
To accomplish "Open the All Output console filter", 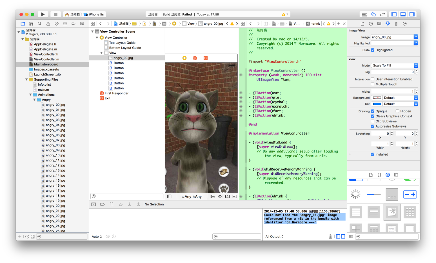I will point(274,237).
